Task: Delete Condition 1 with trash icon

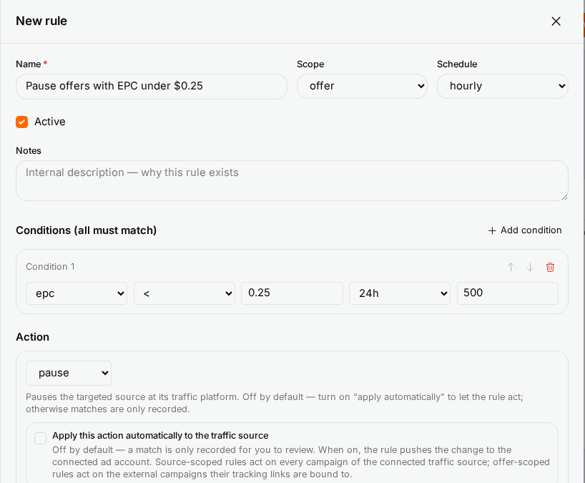Action: (x=550, y=267)
